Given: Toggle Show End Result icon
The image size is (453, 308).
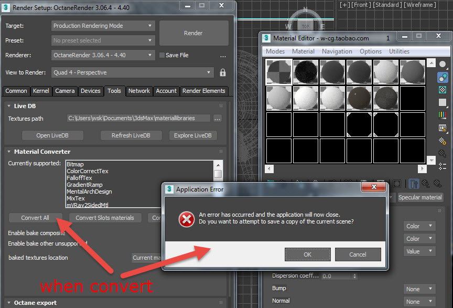Looking at the screenshot, I should (414, 184).
